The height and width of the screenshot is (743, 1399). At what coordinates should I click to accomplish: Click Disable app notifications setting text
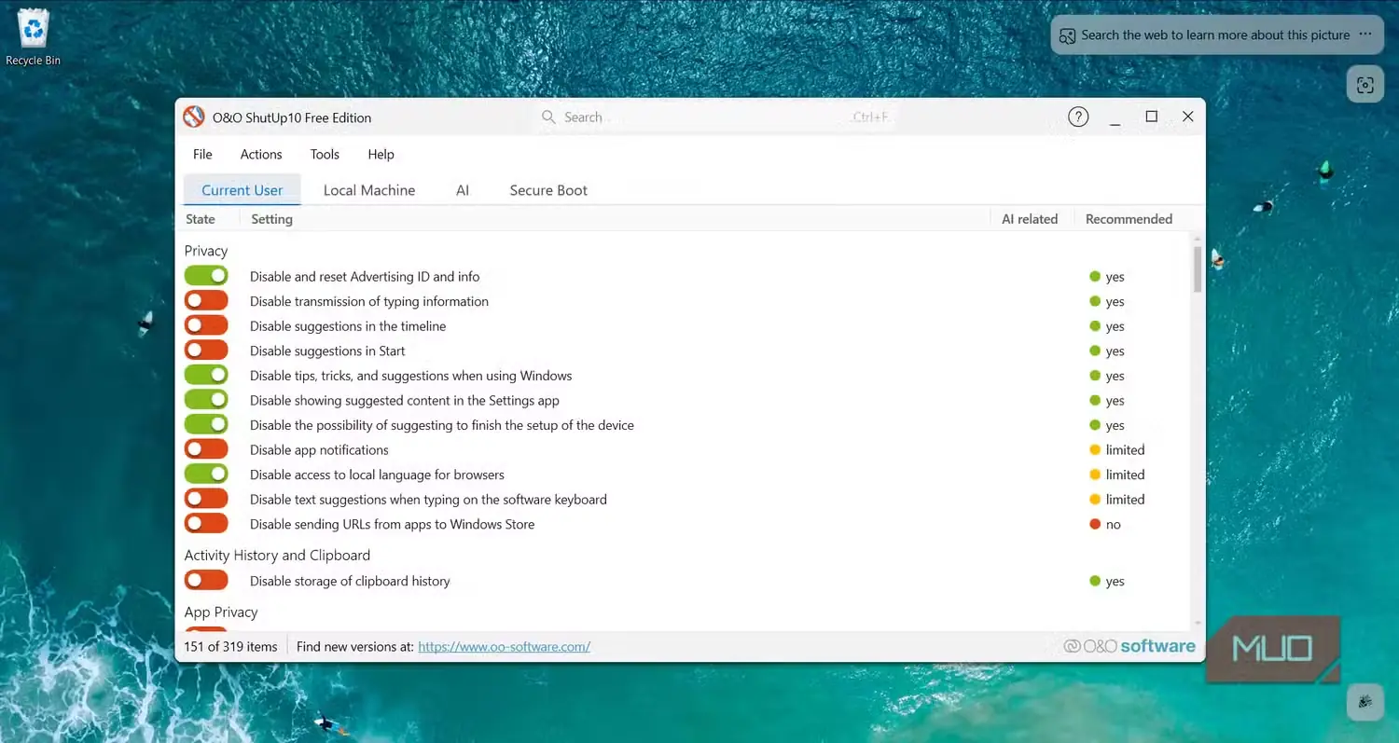[319, 449]
